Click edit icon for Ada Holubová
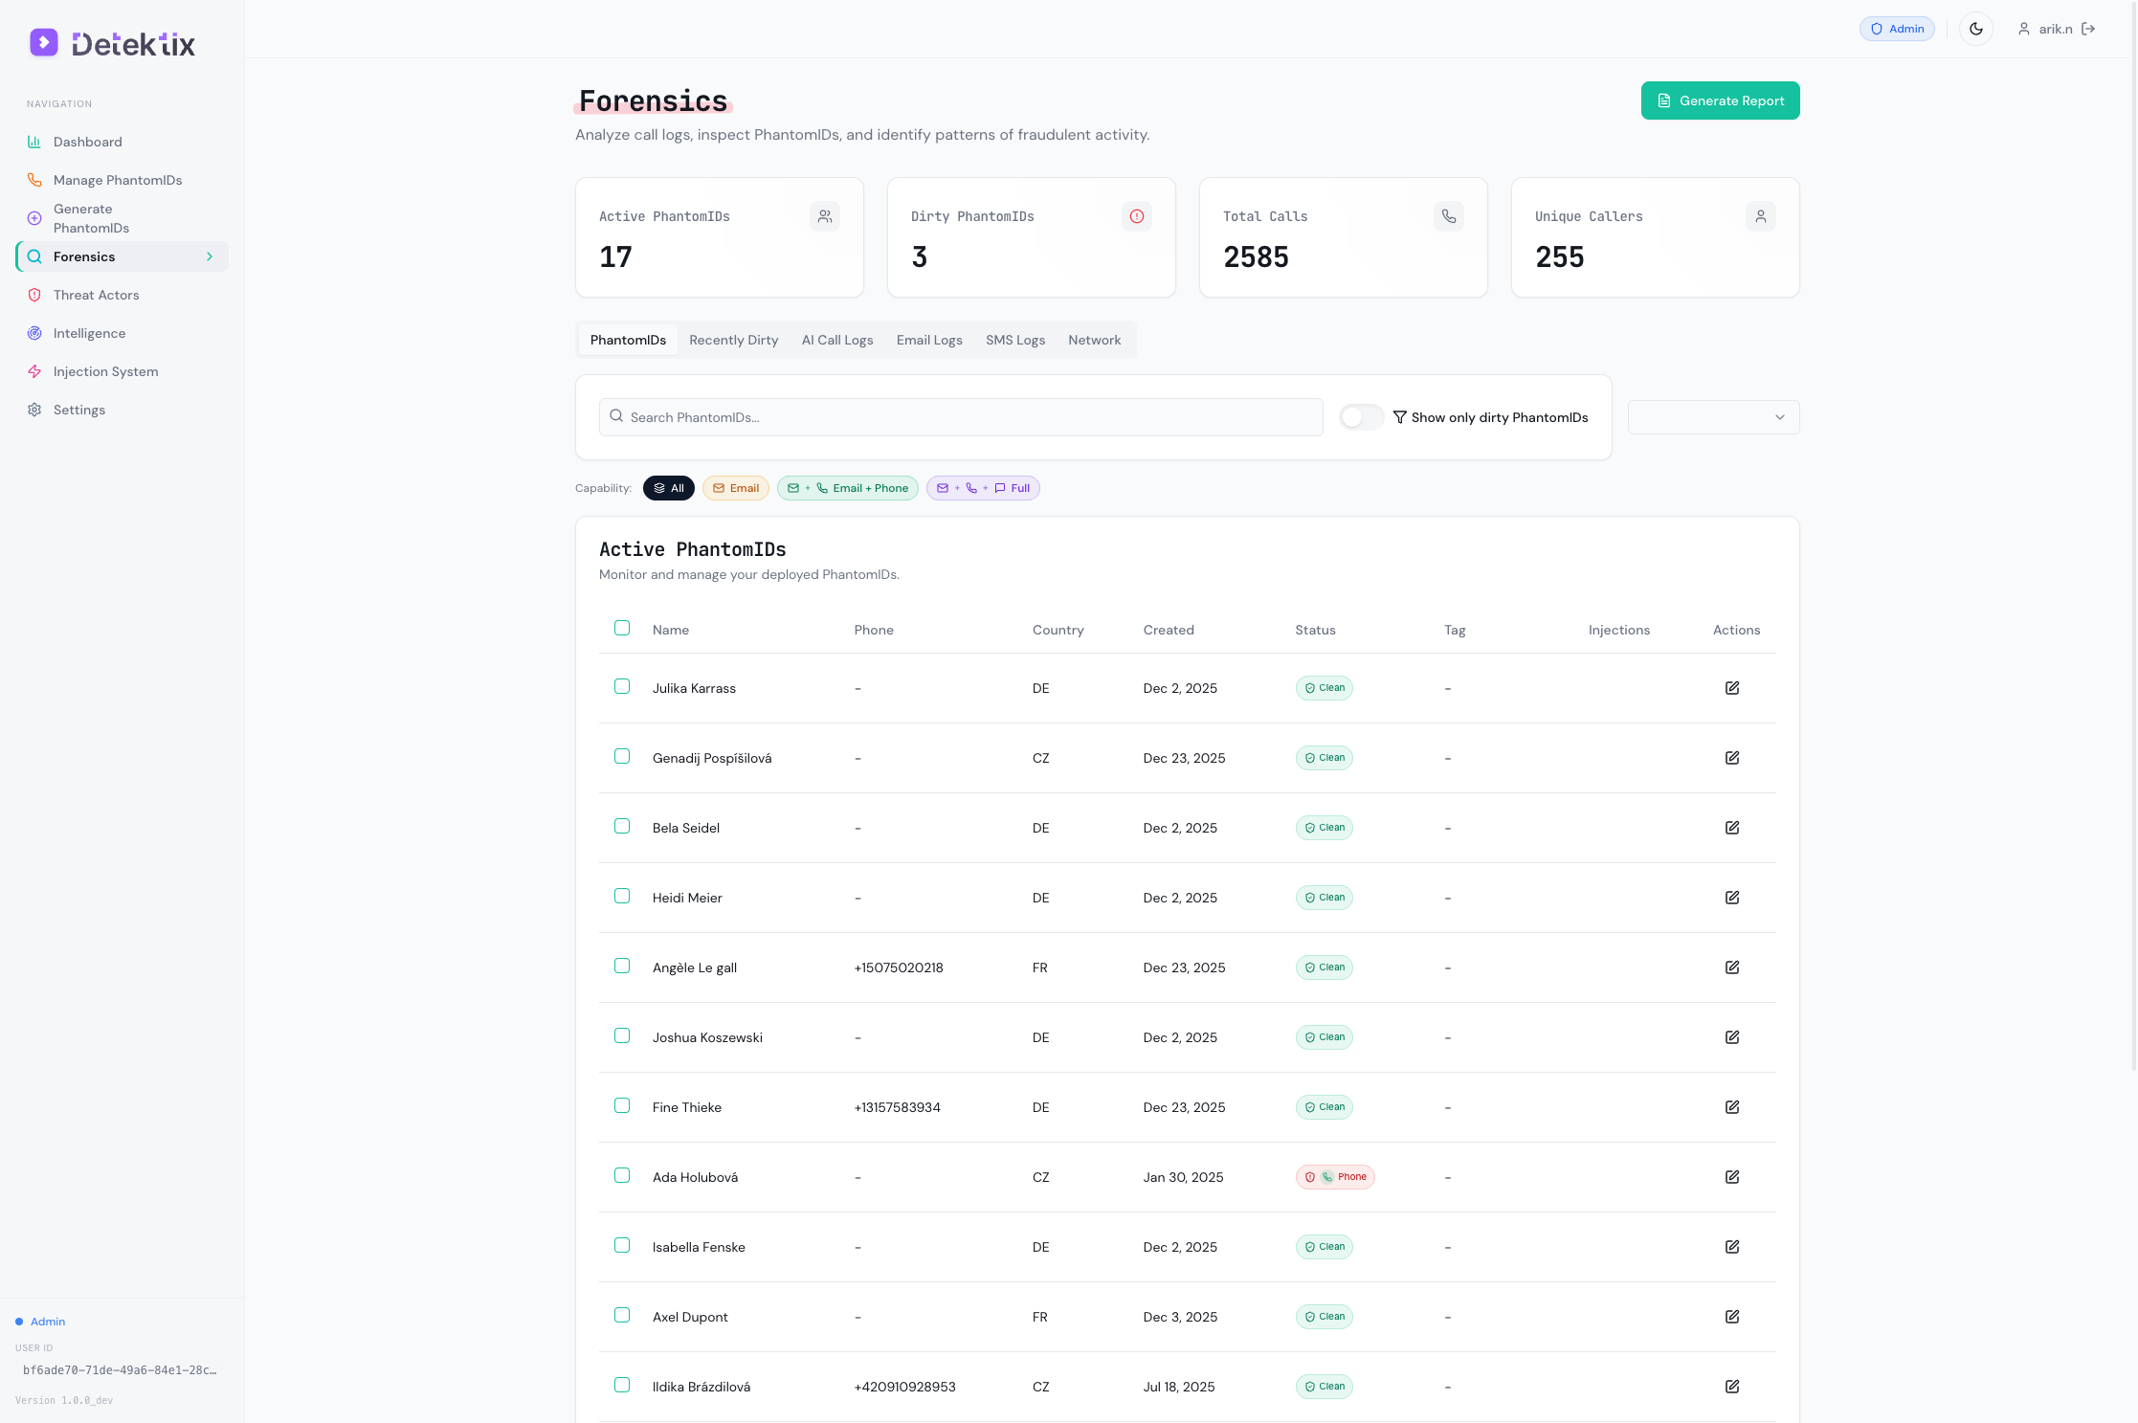The width and height of the screenshot is (2138, 1423). coord(1731,1177)
